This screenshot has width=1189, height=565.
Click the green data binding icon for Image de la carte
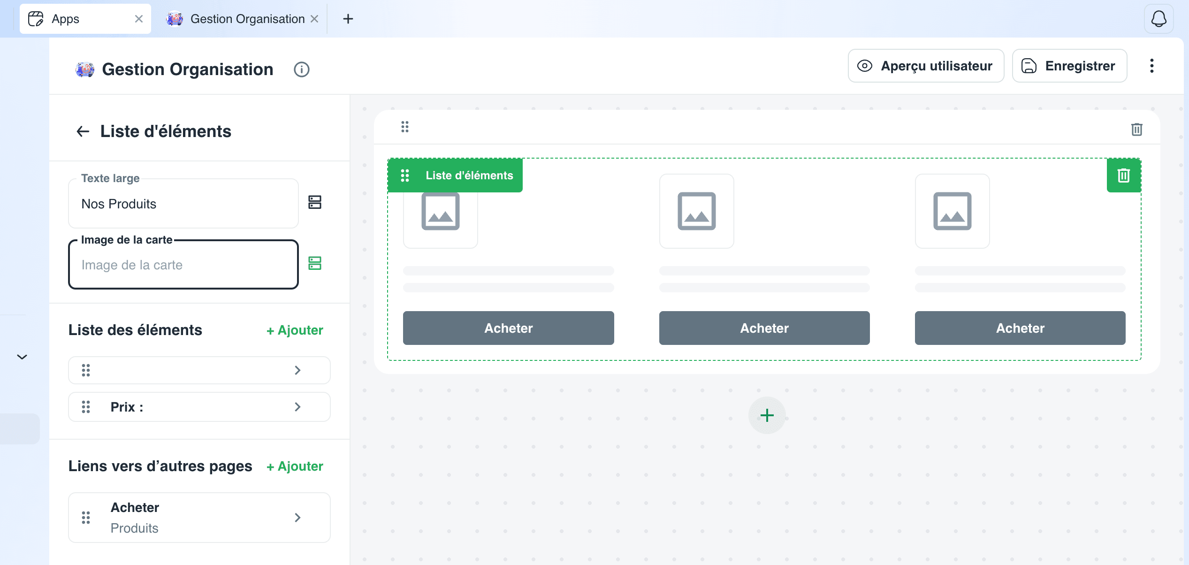point(315,263)
